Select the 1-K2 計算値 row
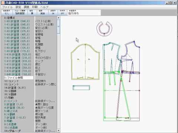This screenshot has width=178, height=133. pyautogui.click(x=17, y=28)
